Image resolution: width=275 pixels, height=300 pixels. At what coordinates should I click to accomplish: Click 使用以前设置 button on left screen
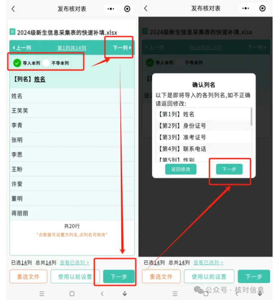[75, 276]
